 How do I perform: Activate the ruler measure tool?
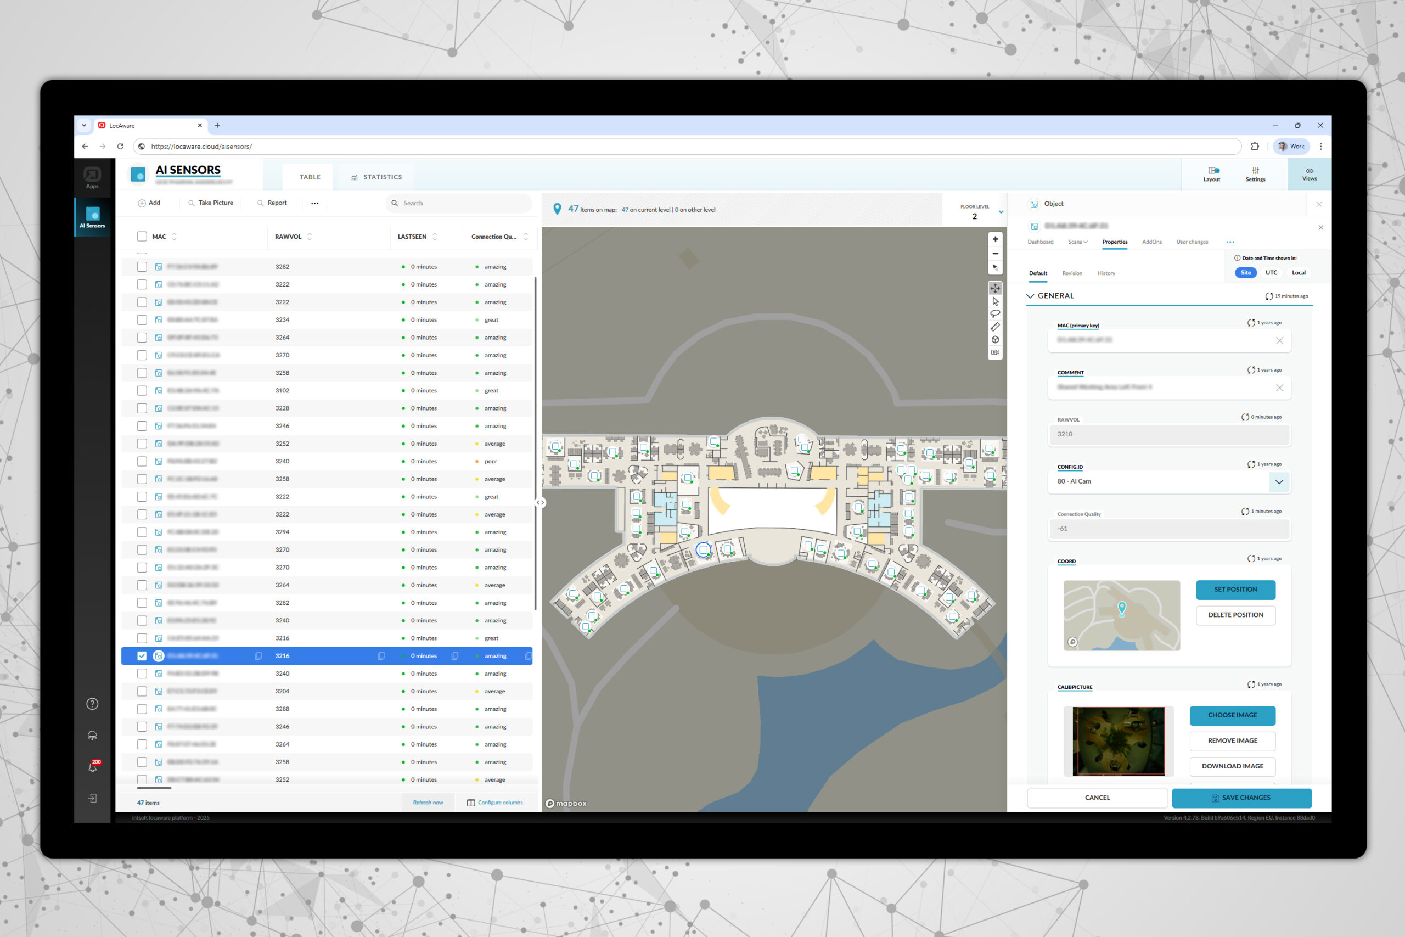tap(994, 327)
